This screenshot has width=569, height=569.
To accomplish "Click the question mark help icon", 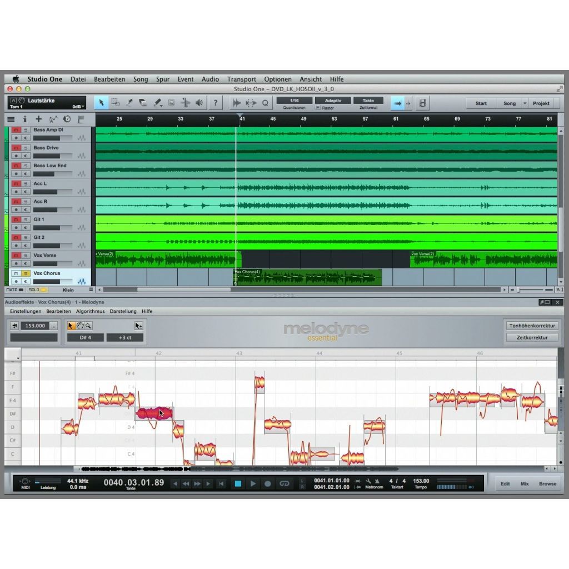I will coord(216,103).
